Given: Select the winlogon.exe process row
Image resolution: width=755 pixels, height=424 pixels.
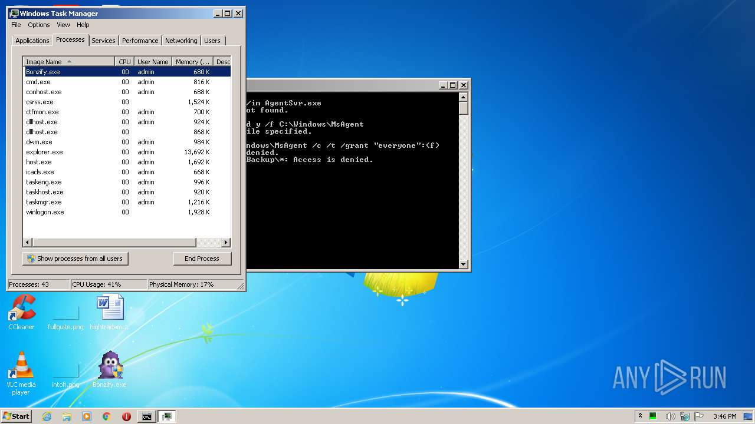Looking at the screenshot, I should point(127,212).
